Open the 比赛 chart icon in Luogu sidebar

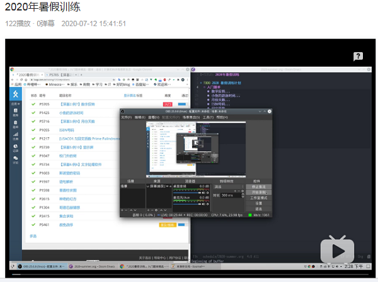click(x=15, y=136)
